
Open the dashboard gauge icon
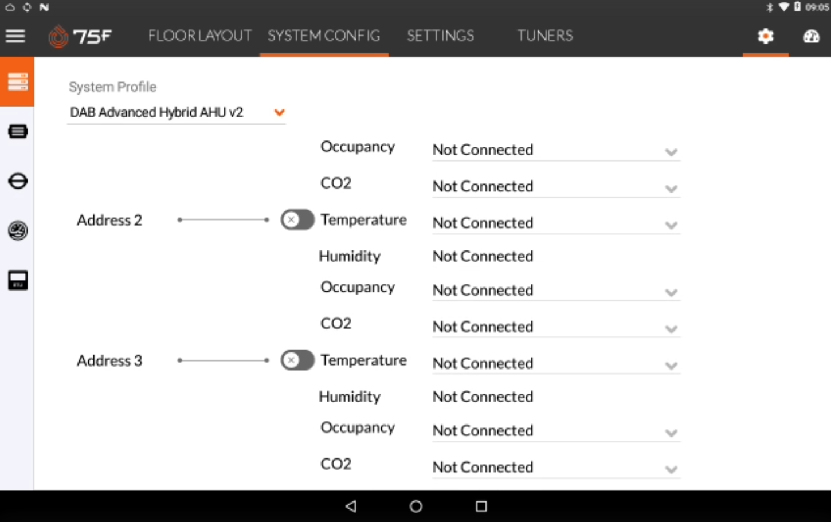[x=812, y=36]
